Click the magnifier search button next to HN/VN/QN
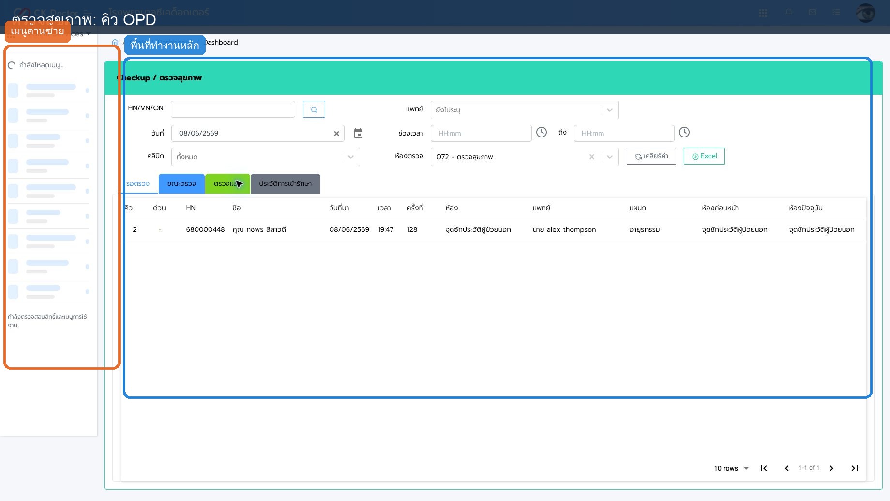 pyautogui.click(x=314, y=109)
